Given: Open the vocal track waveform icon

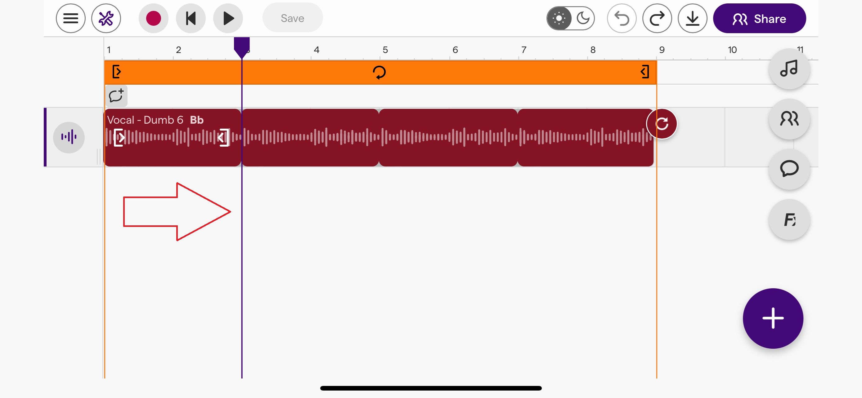Looking at the screenshot, I should pos(69,137).
